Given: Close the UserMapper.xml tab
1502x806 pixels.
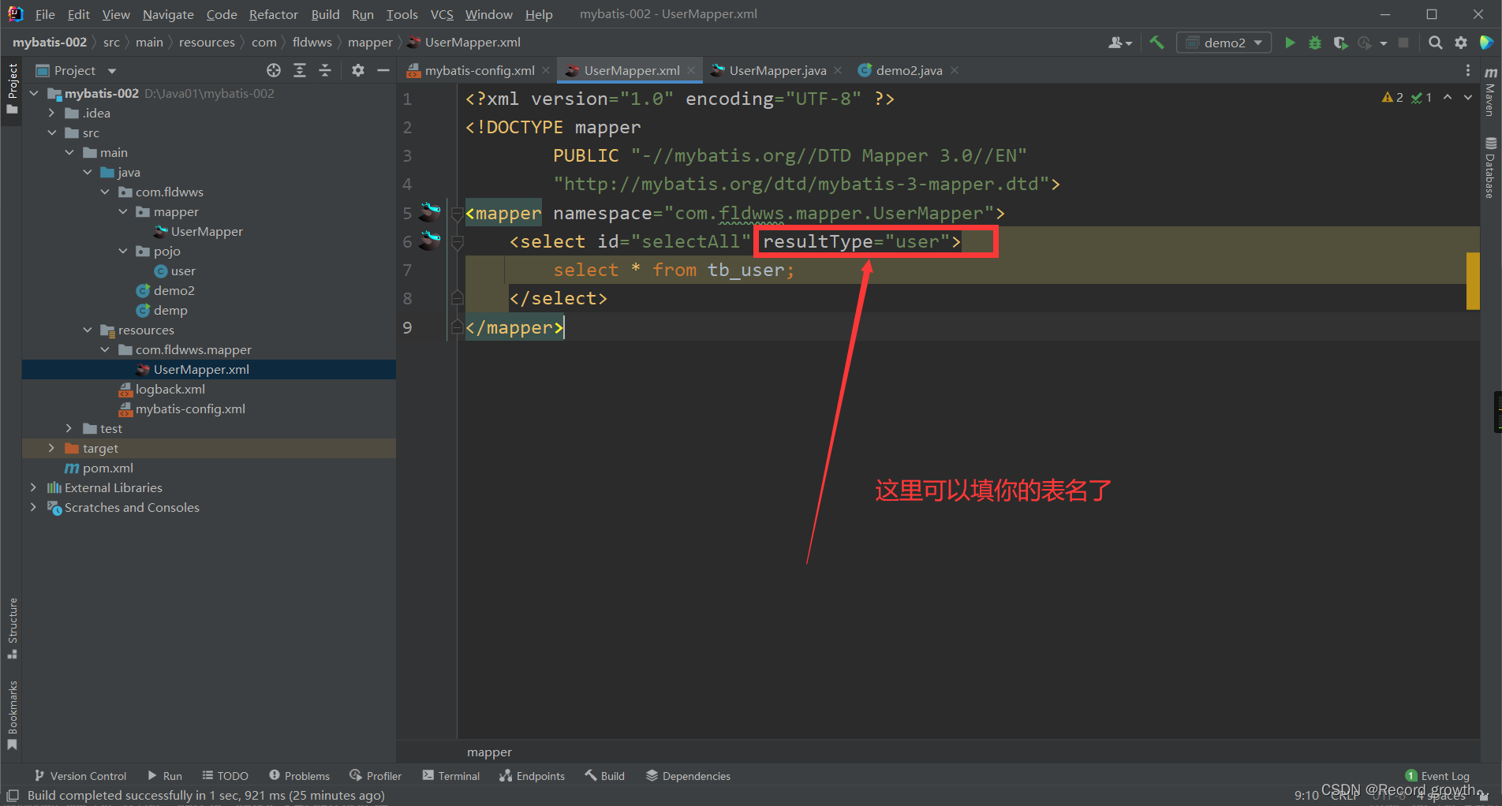Looking at the screenshot, I should coord(691,70).
